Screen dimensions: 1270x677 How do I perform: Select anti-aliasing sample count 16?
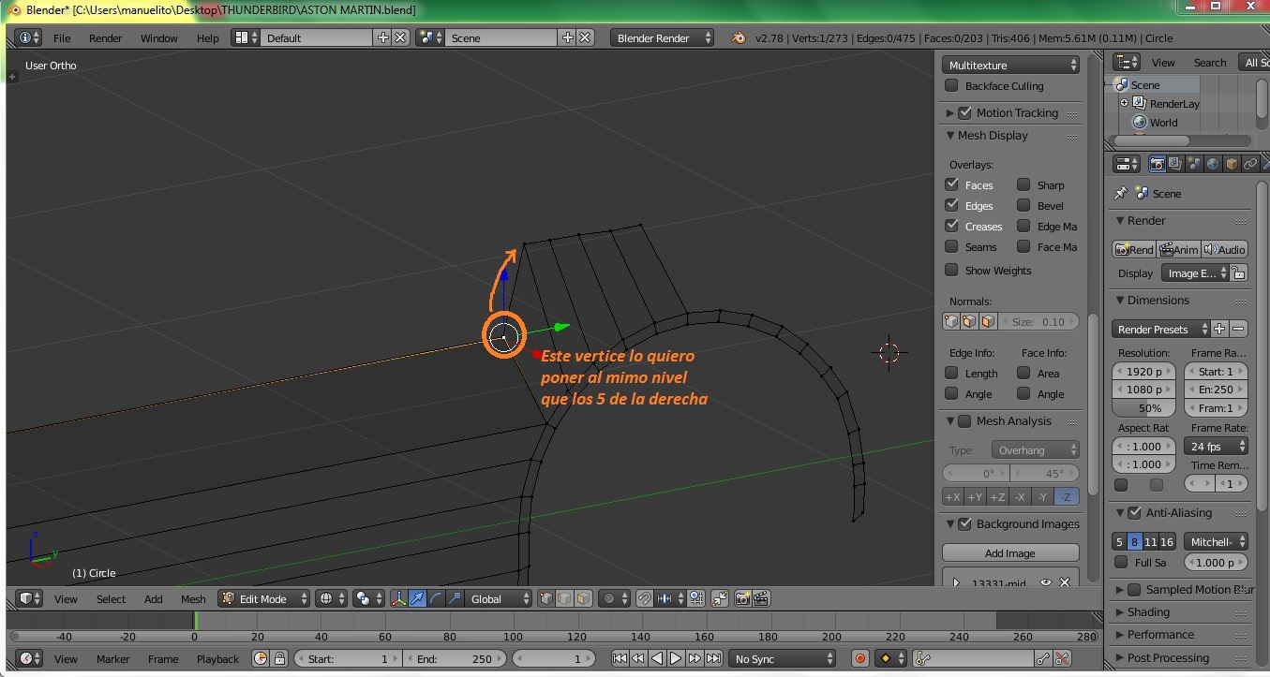click(1167, 541)
